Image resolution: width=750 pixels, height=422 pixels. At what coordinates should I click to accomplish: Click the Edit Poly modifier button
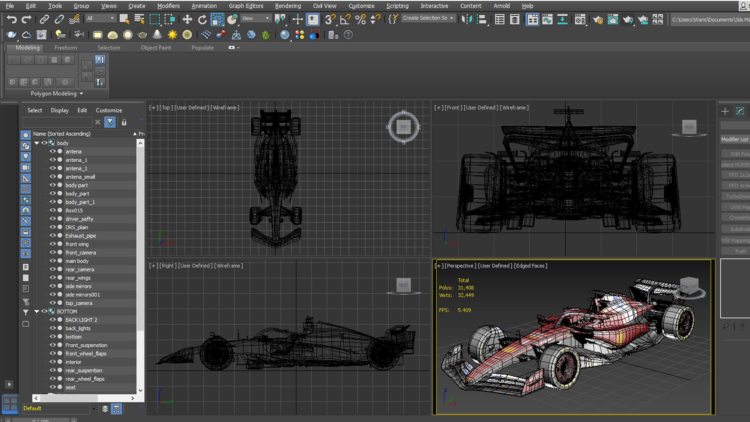pyautogui.click(x=736, y=154)
